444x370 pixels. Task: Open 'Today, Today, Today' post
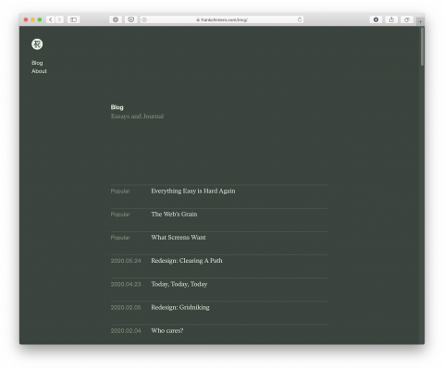[x=179, y=284]
